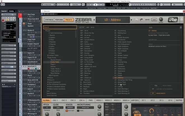Open the MSEG 1 tab
This screenshot has width=185, height=116.
[x=99, y=100]
